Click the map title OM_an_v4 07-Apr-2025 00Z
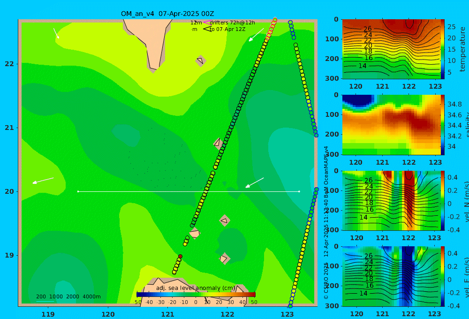Screen dimensions: 469x319 (x=167, y=14)
